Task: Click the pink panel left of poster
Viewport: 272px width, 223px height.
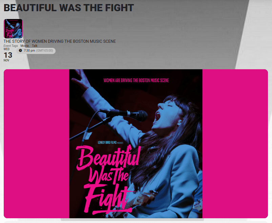Action: point(37,144)
